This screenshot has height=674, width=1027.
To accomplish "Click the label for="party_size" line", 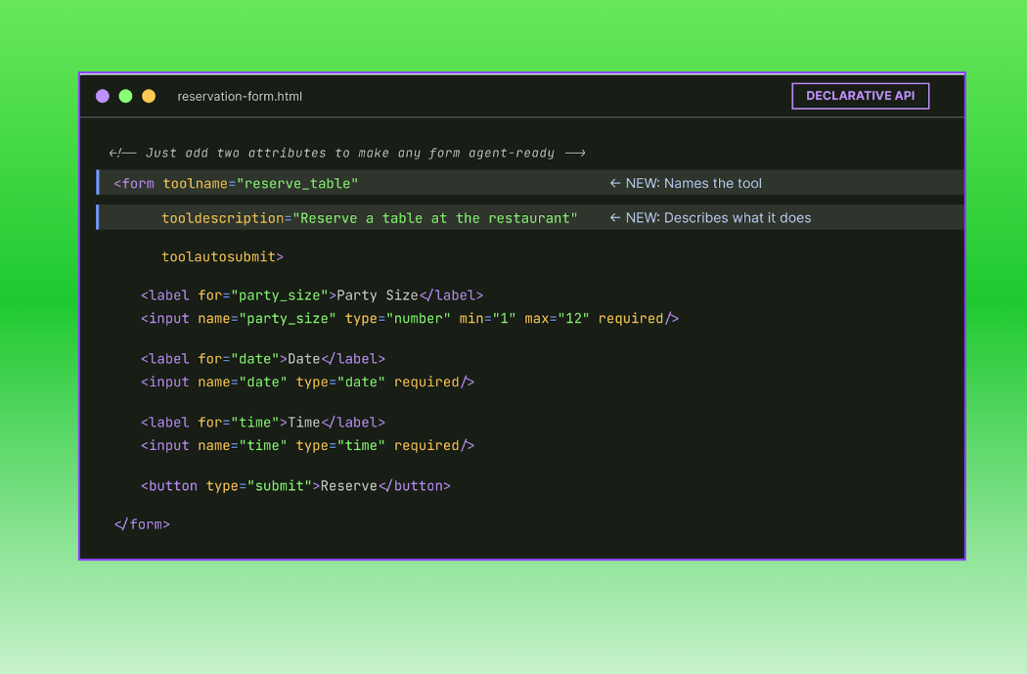I will [312, 295].
